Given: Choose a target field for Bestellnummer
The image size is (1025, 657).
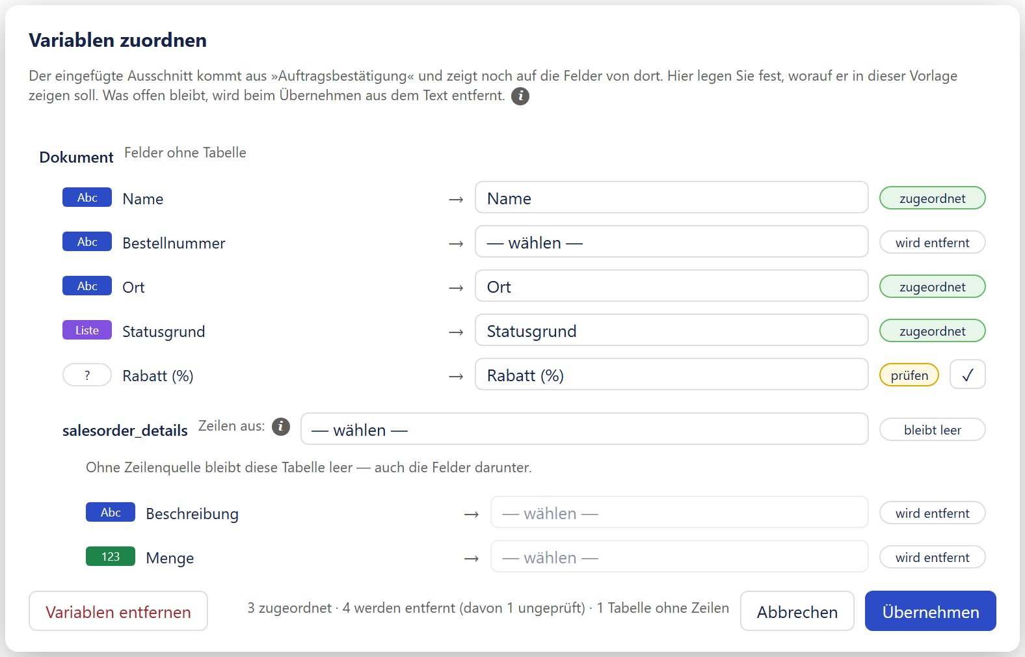Looking at the screenshot, I should pyautogui.click(x=672, y=242).
